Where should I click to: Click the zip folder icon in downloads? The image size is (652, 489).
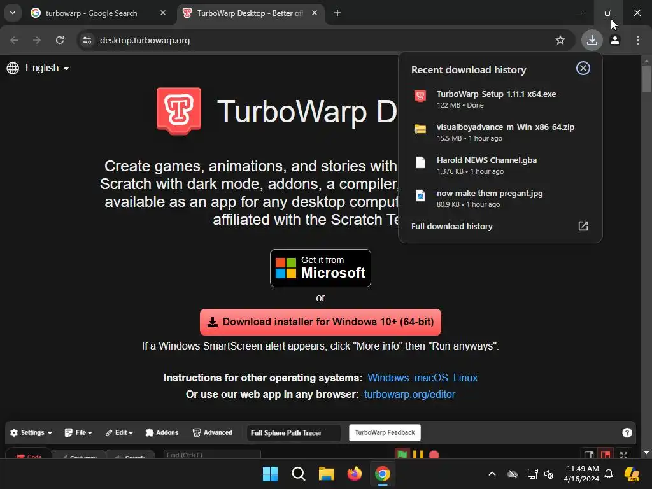pos(420,129)
